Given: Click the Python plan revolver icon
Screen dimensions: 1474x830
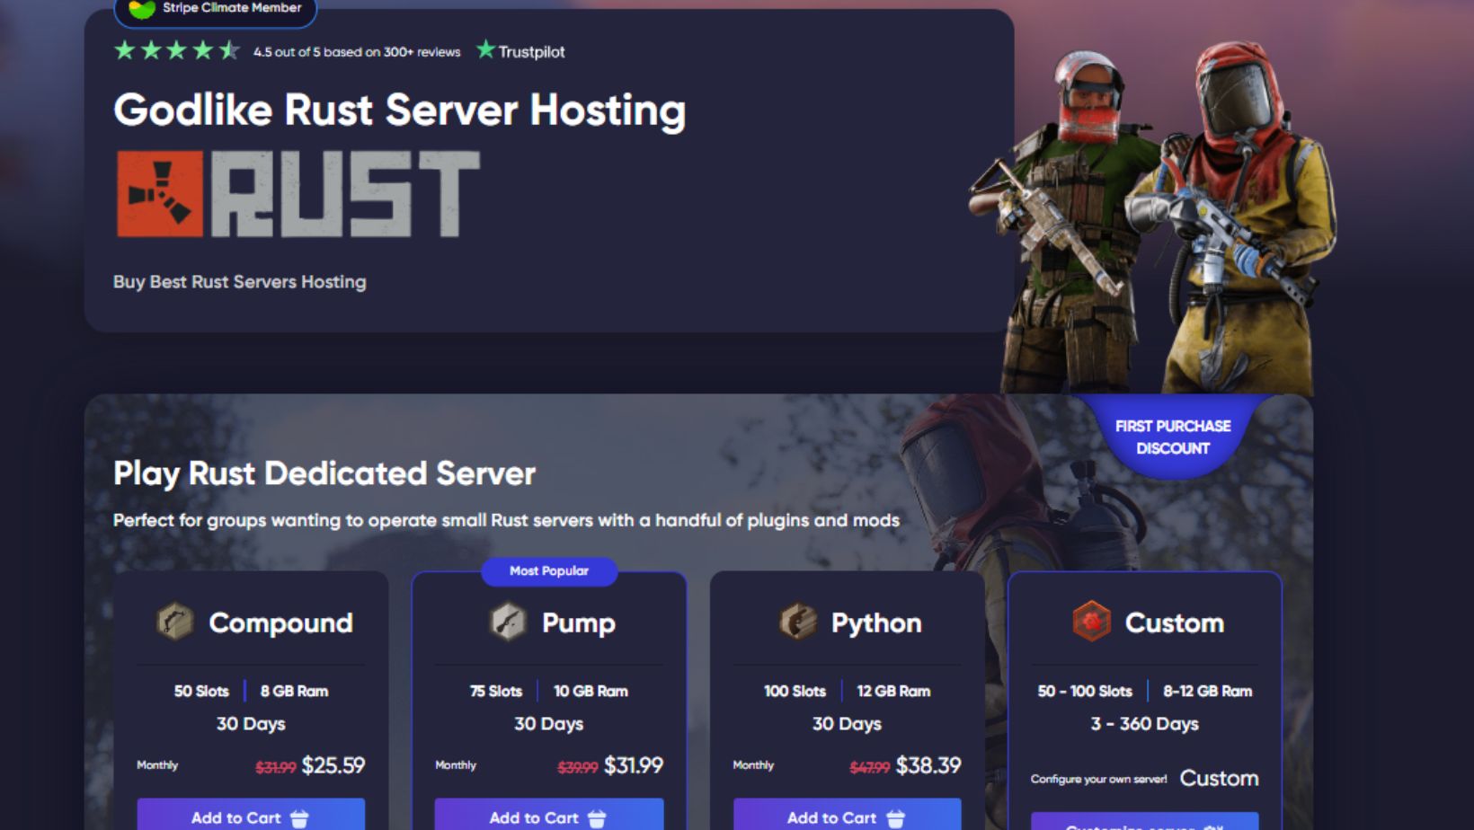Looking at the screenshot, I should tap(797, 622).
